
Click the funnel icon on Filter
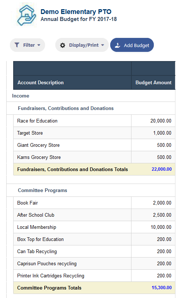pos(17,45)
